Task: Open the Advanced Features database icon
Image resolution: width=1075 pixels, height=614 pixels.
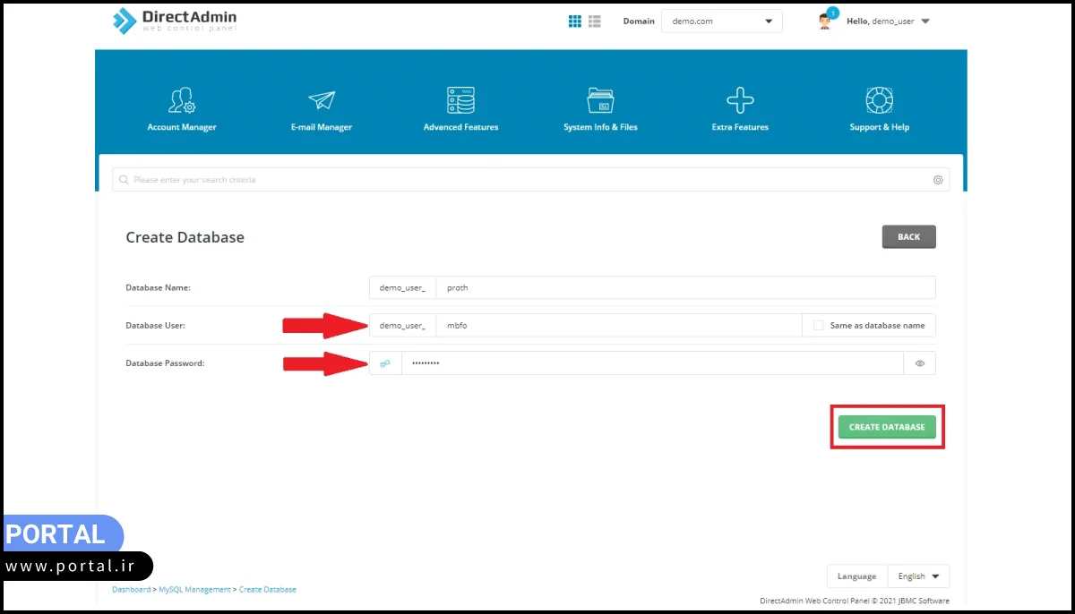Action: [x=460, y=100]
